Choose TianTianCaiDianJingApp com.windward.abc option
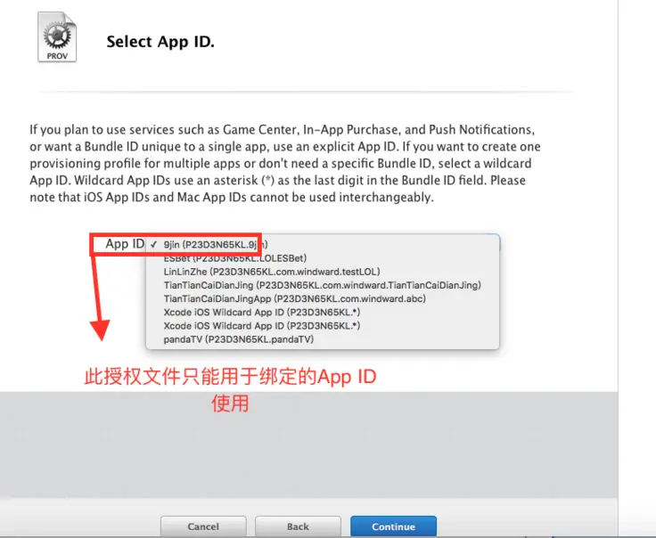Screen dimensions: 656x538 pos(323,298)
